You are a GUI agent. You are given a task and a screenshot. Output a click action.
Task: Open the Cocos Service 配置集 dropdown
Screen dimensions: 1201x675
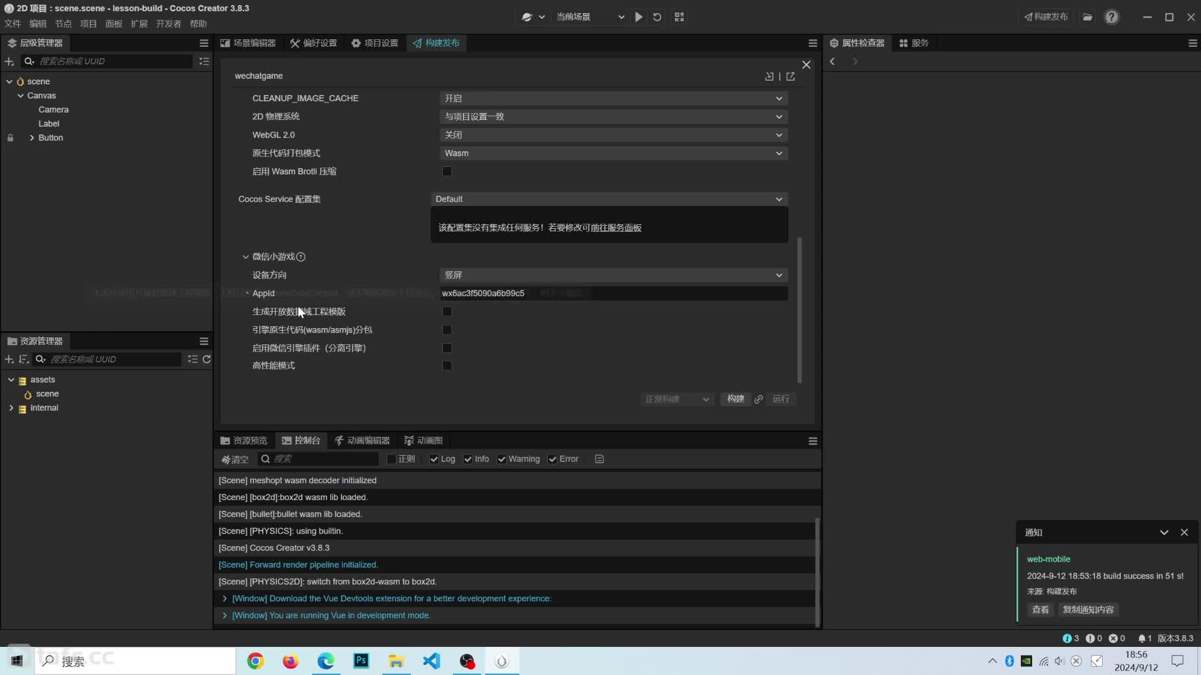coord(609,199)
